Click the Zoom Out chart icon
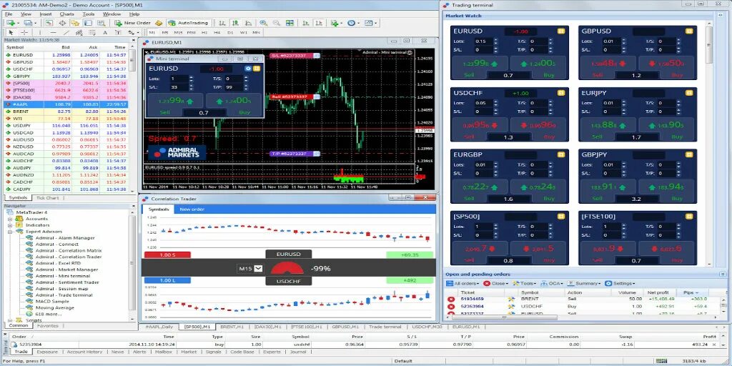The width and height of the screenshot is (732, 366). point(277,23)
